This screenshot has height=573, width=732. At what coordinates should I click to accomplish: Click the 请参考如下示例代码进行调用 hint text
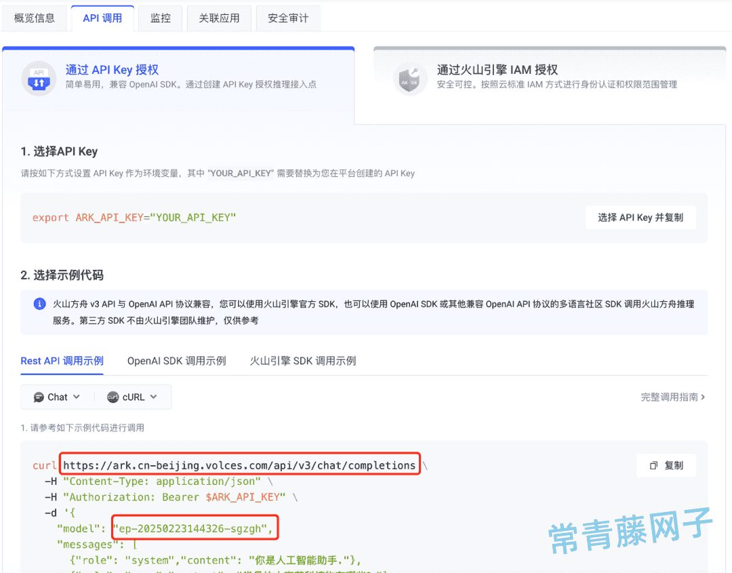click(x=83, y=428)
